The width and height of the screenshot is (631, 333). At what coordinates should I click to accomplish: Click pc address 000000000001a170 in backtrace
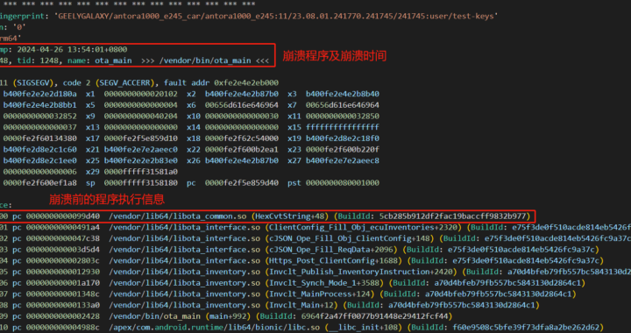coord(63,283)
